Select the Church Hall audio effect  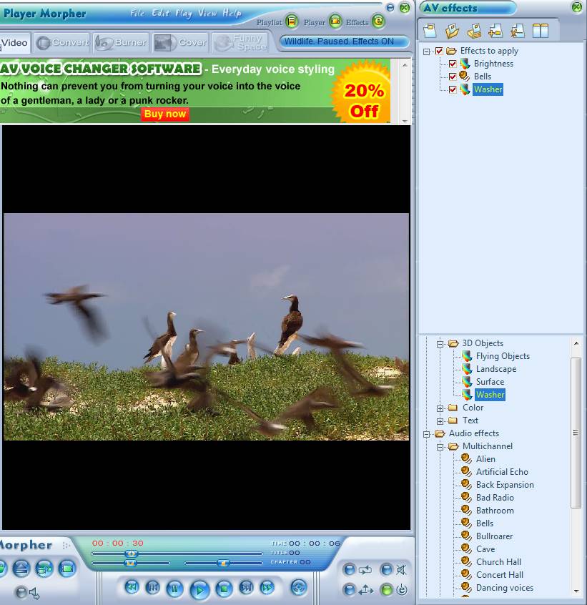point(498,562)
